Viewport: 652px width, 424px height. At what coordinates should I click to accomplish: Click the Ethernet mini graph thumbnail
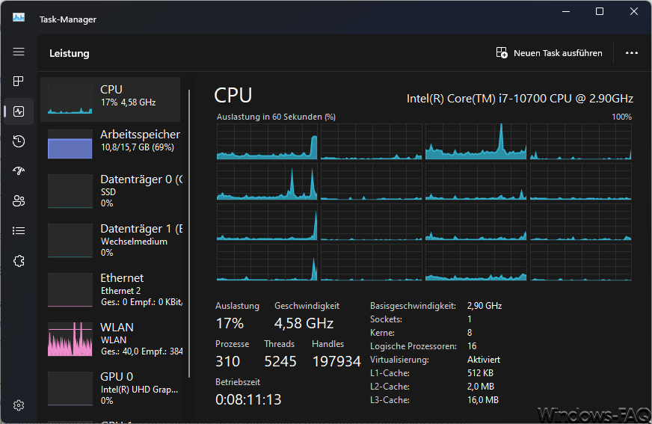tap(70, 289)
